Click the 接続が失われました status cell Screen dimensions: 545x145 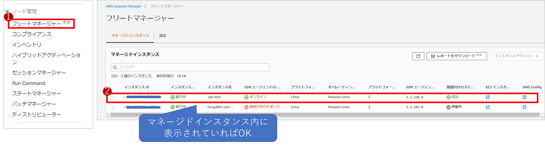(x=262, y=107)
